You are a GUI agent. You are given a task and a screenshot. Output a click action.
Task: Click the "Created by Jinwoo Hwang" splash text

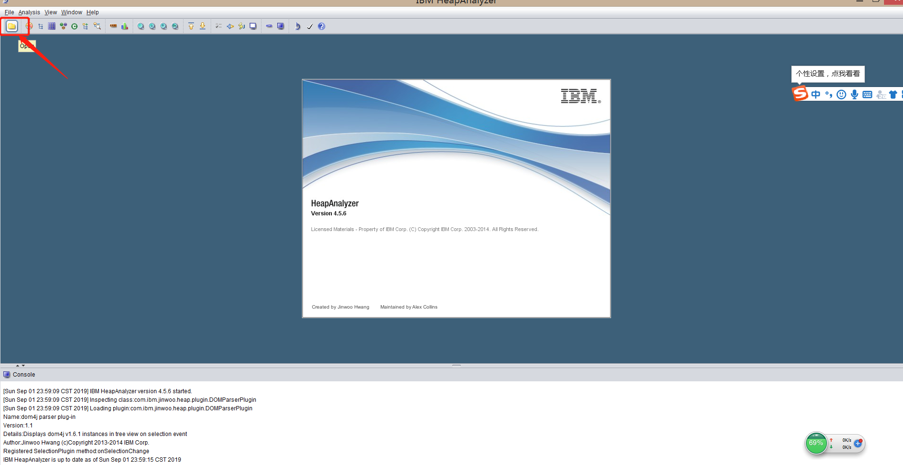340,307
